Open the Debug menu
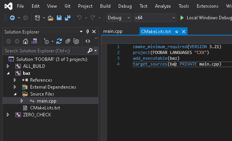The height and width of the screenshot is (141, 232). tap(125, 6)
